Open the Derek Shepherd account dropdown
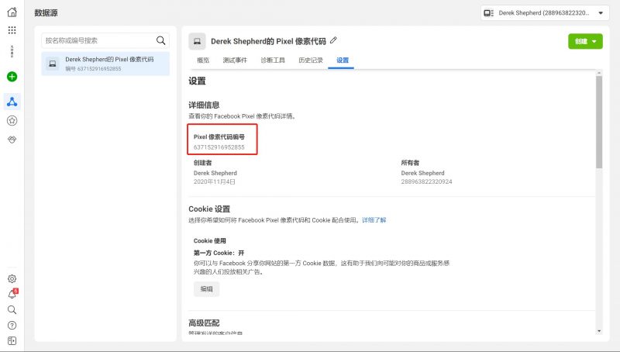 coord(545,13)
